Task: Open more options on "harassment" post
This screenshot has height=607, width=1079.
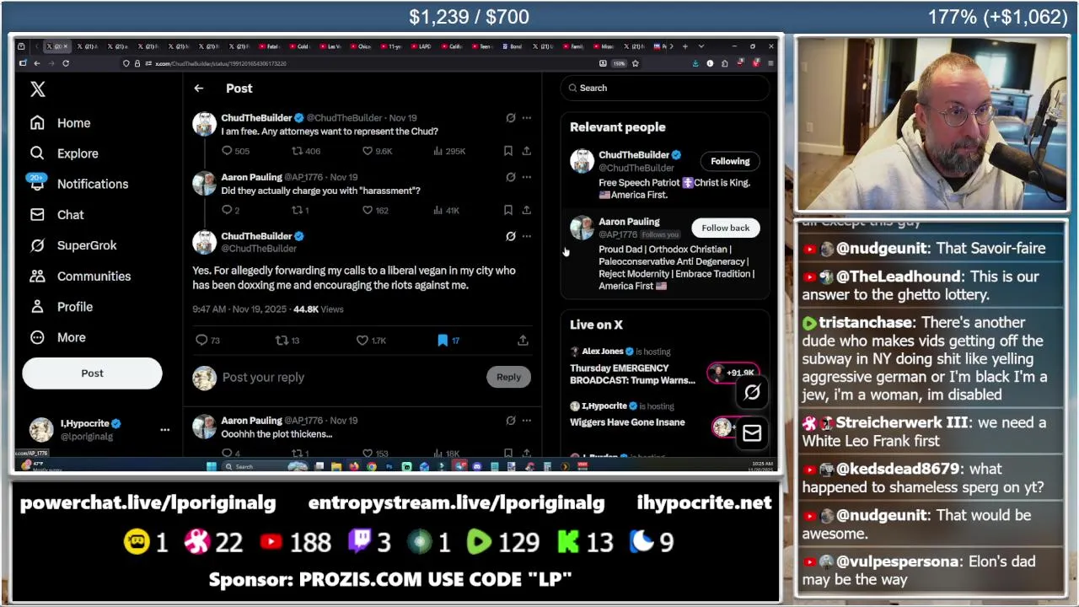Action: pos(527,177)
